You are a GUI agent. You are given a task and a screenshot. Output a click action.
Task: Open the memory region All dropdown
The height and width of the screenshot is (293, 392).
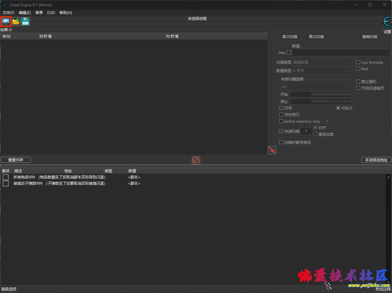pos(316,87)
